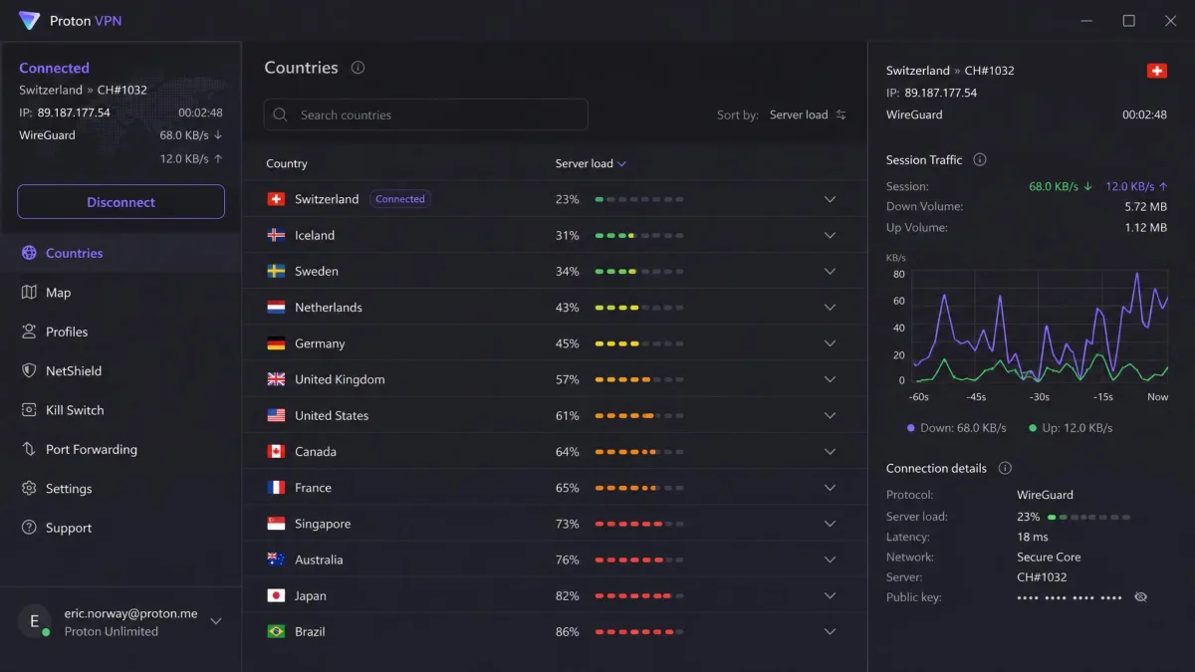Click the Germany flag icon
The width and height of the screenshot is (1195, 672).
[276, 343]
